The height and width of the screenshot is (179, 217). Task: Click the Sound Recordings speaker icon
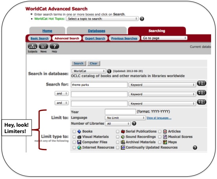point(123,137)
